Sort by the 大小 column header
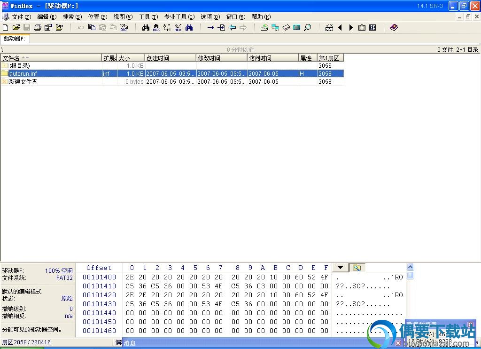Screen dimensions: 481x349 point(131,58)
